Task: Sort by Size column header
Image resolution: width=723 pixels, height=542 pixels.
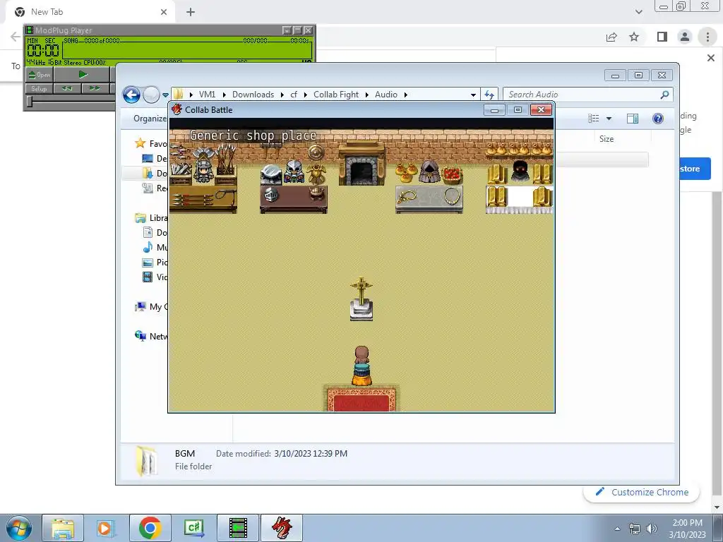Action: click(x=607, y=139)
